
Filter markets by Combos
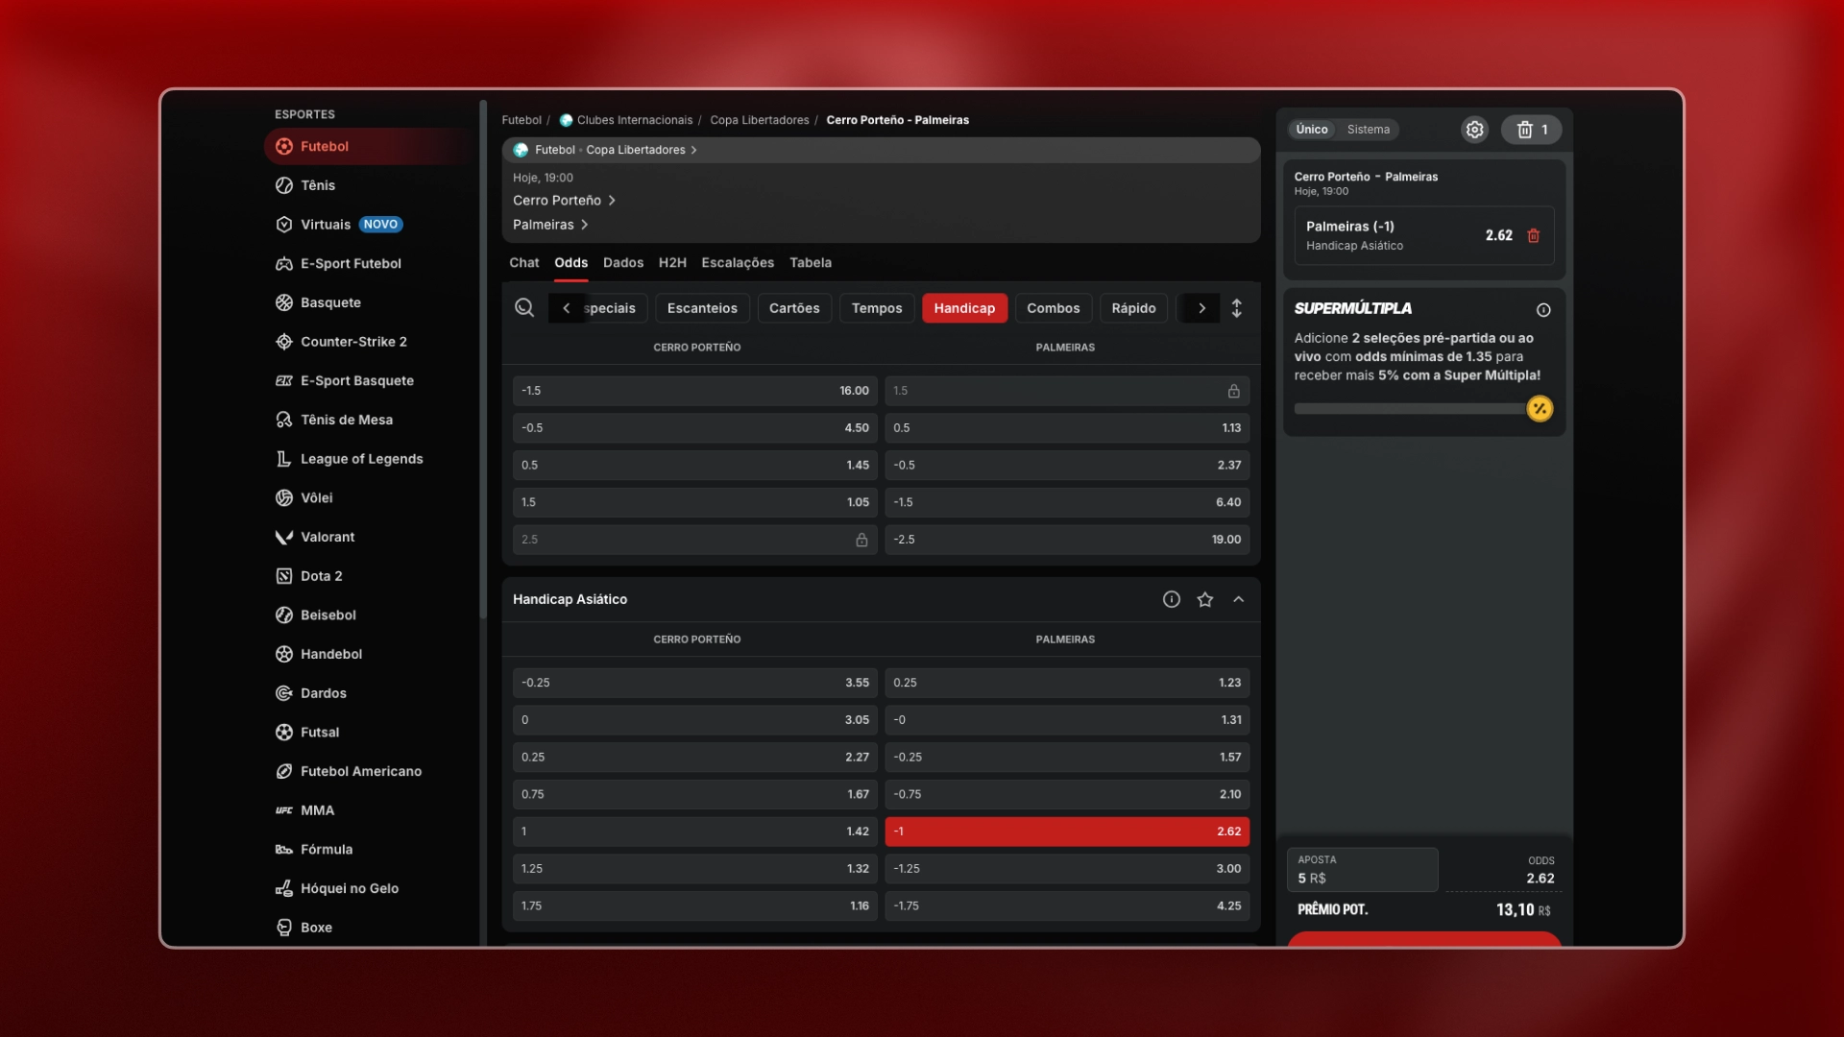point(1054,308)
